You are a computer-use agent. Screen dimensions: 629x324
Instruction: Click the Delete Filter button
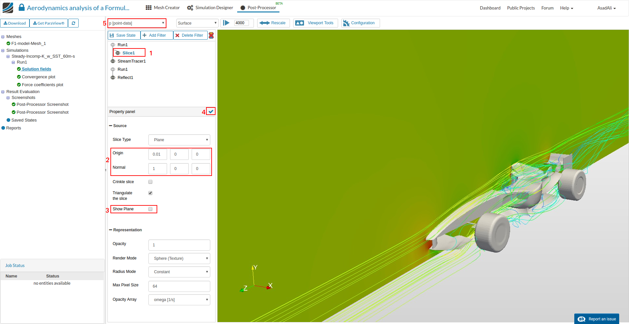[190, 35]
